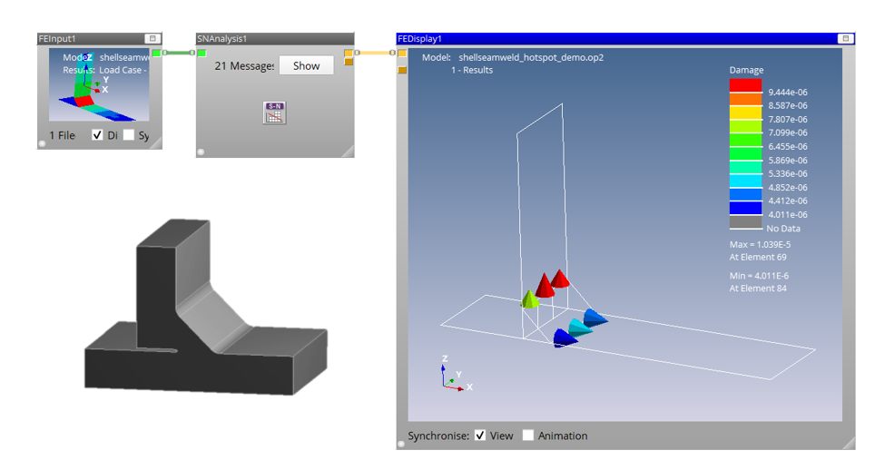Enable Animation synchronisation checkbox
The height and width of the screenshot is (470, 875).
[528, 435]
